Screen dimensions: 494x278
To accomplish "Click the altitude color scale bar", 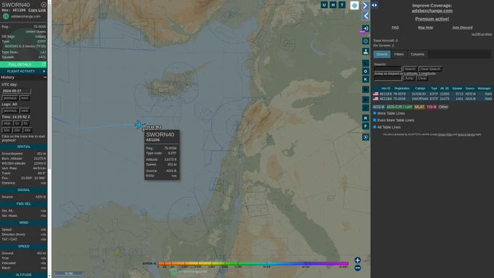I will click(x=253, y=263).
